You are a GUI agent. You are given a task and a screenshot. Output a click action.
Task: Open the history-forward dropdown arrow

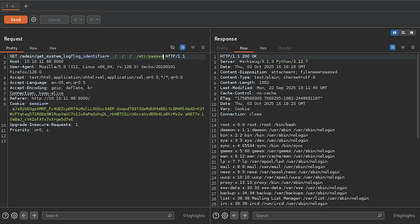click(x=98, y=20)
